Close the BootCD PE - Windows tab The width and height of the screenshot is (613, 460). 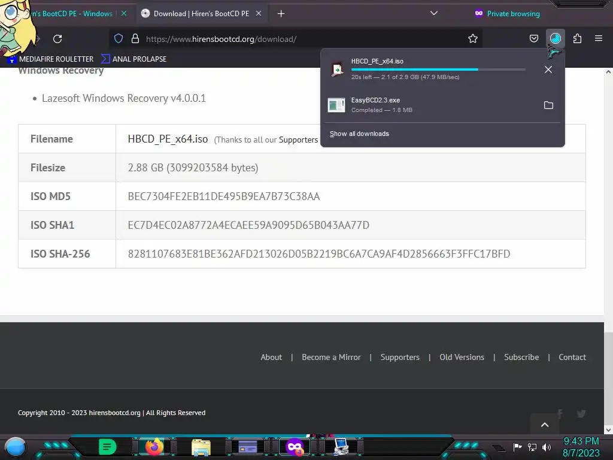124,14
